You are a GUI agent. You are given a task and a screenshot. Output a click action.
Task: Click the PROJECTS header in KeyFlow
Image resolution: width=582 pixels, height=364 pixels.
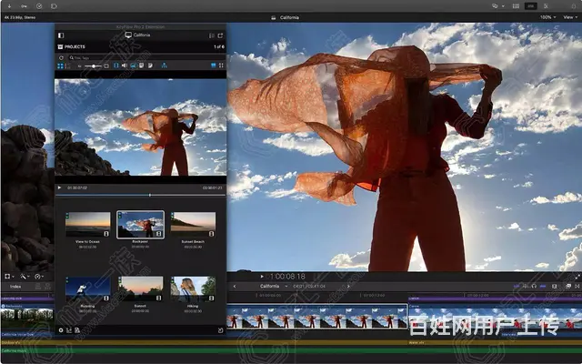tap(75, 46)
